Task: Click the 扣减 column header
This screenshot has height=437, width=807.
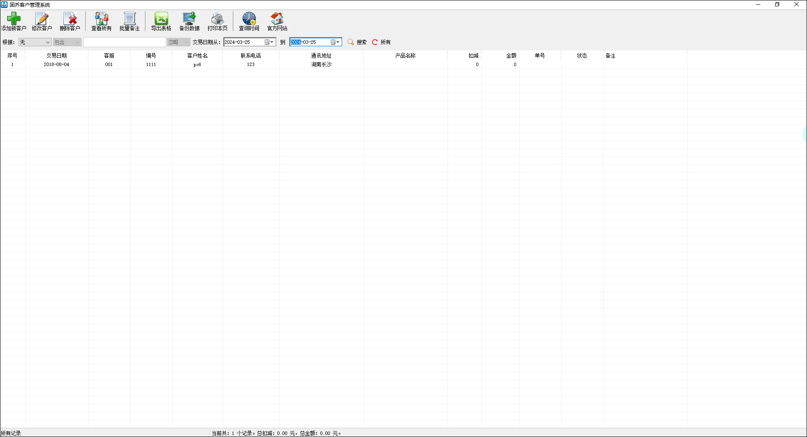Action: pos(464,56)
